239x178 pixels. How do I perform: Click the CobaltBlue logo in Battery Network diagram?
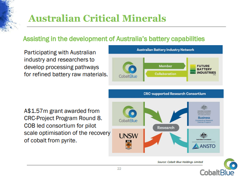128,70
